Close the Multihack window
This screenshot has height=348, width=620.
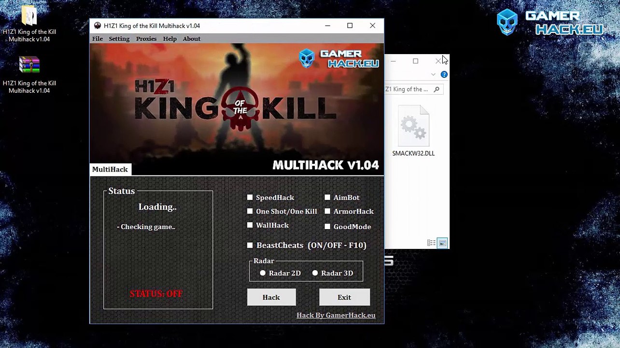tap(372, 26)
